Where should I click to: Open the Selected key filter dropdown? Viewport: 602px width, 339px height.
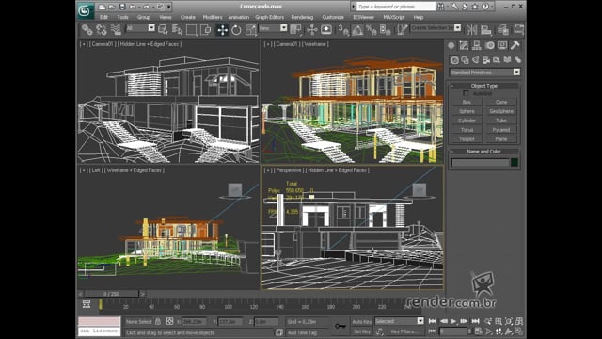[399, 321]
